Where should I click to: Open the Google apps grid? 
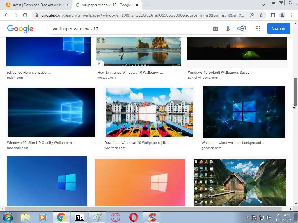tap(258, 28)
